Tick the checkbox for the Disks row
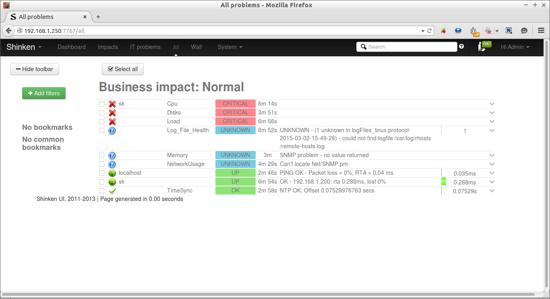Viewport: 550px width, 299px height. point(102,113)
